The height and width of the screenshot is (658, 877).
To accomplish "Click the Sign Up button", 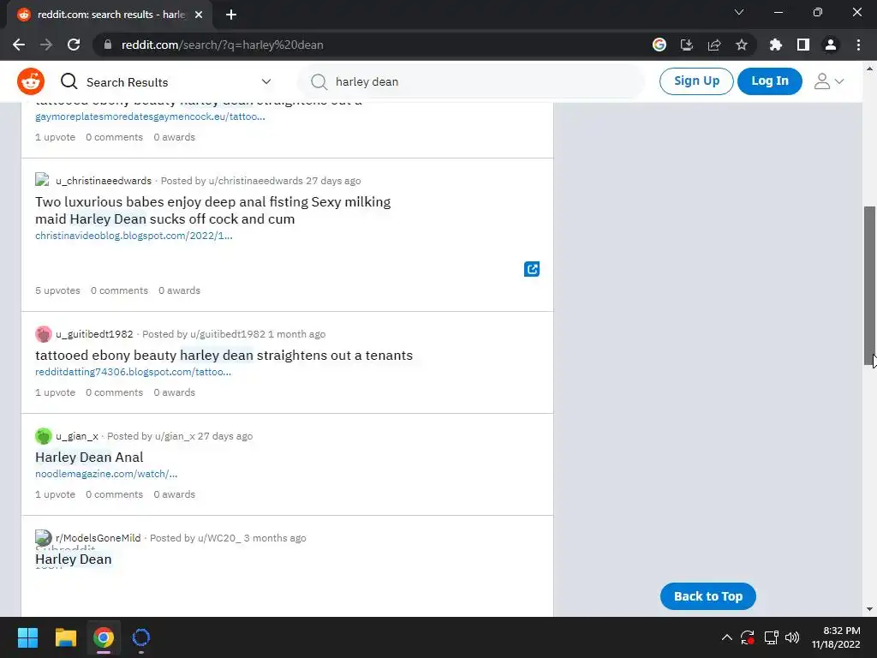I will pyautogui.click(x=696, y=81).
